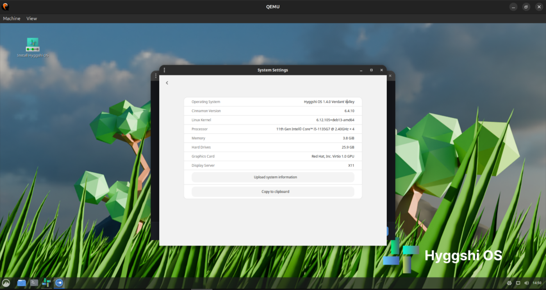Open the printer tray icon
The width and height of the screenshot is (546, 290).
click(x=509, y=283)
